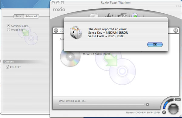Switch to the Basic tab in drawer
This screenshot has width=182, height=118.
pos(19,16)
